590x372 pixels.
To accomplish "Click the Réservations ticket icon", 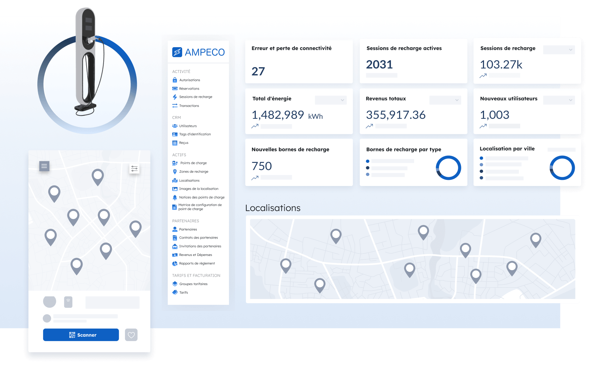I will click(175, 89).
